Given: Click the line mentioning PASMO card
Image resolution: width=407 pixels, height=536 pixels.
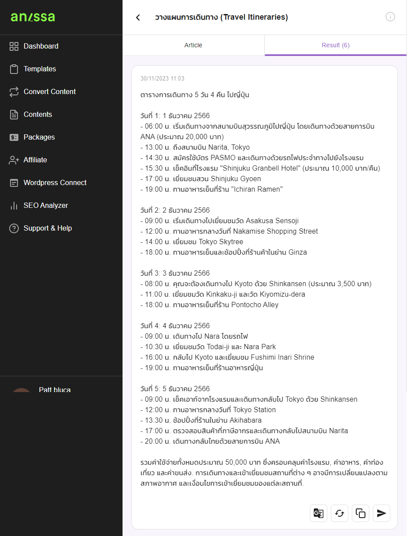Looking at the screenshot, I should (x=252, y=158).
